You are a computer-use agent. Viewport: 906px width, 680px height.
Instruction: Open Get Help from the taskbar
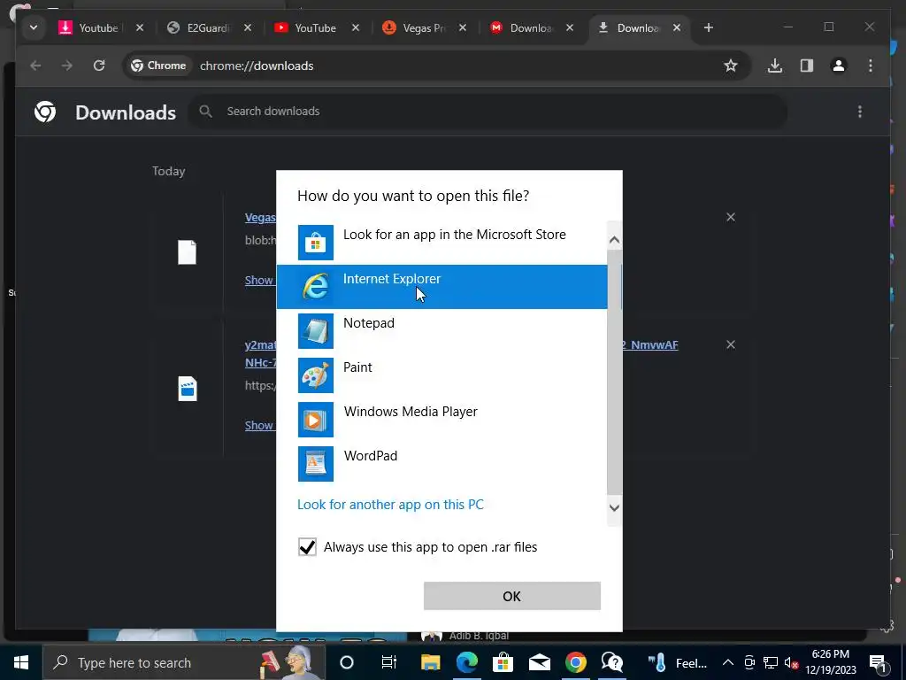point(612,662)
